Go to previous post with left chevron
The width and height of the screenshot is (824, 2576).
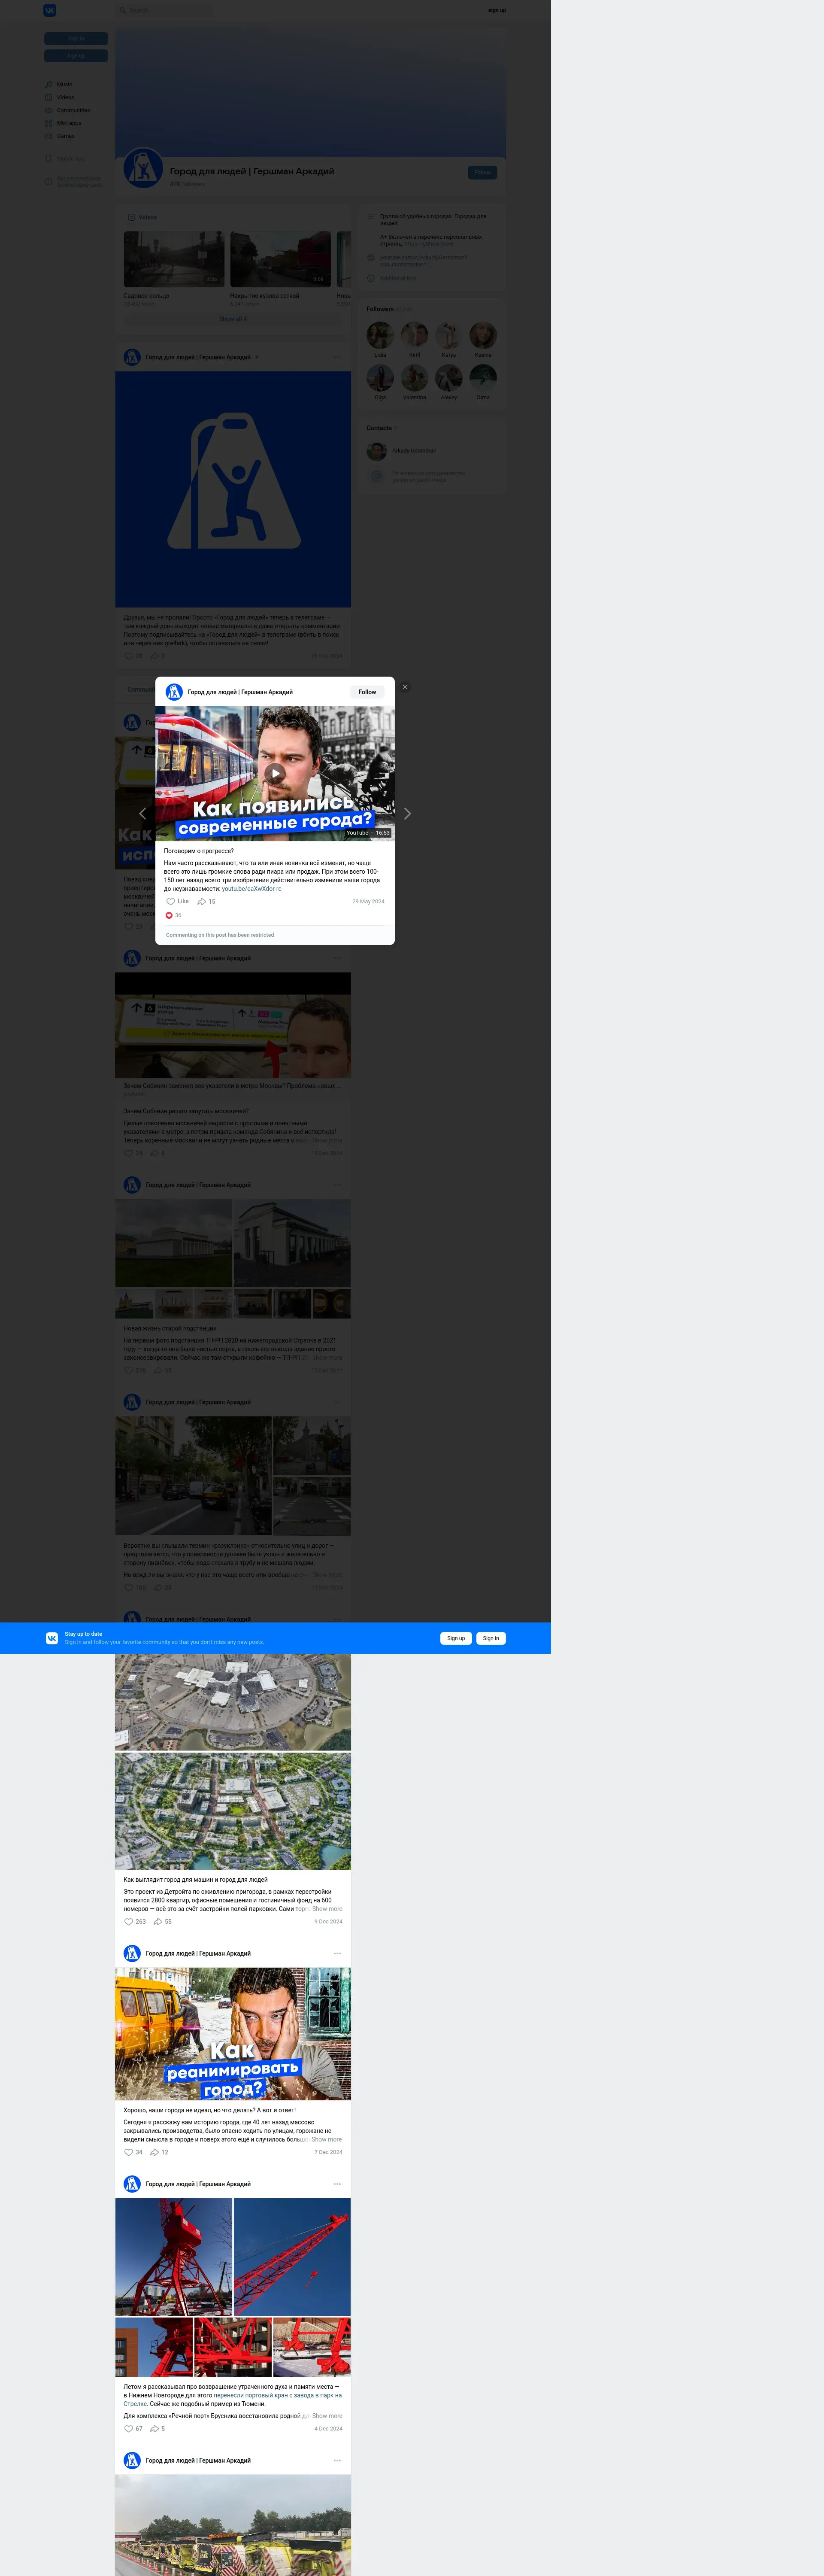142,814
